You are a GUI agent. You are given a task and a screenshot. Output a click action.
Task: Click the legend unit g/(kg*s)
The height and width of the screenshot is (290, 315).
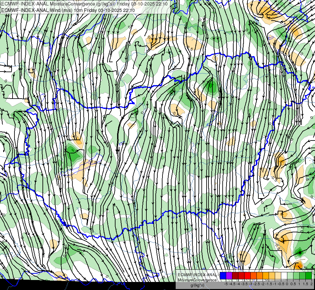pos(197,285)
